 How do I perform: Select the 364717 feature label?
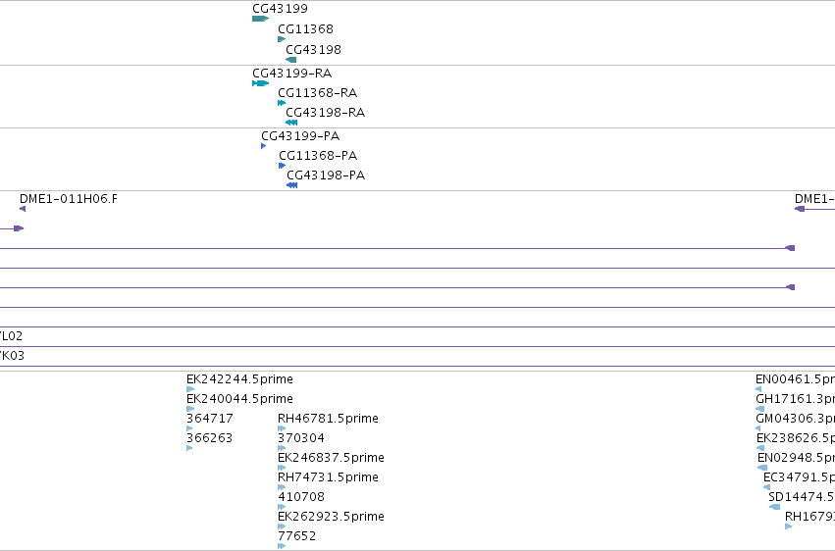210,419
